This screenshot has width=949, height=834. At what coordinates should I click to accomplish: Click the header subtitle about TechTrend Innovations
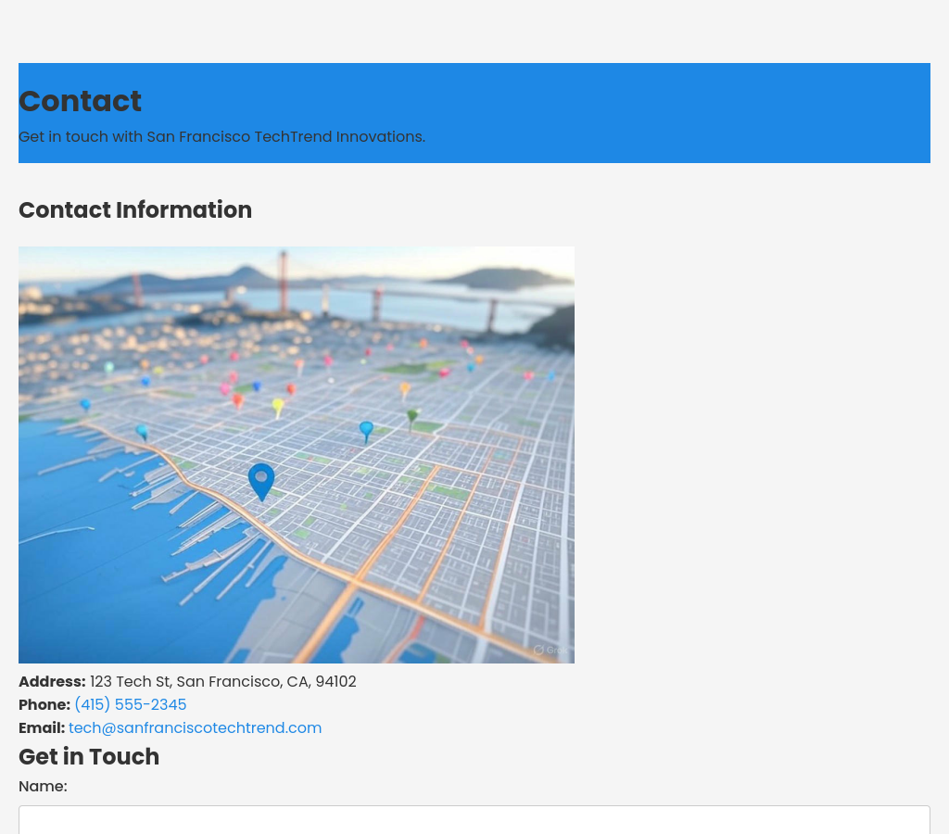pyautogui.click(x=221, y=137)
